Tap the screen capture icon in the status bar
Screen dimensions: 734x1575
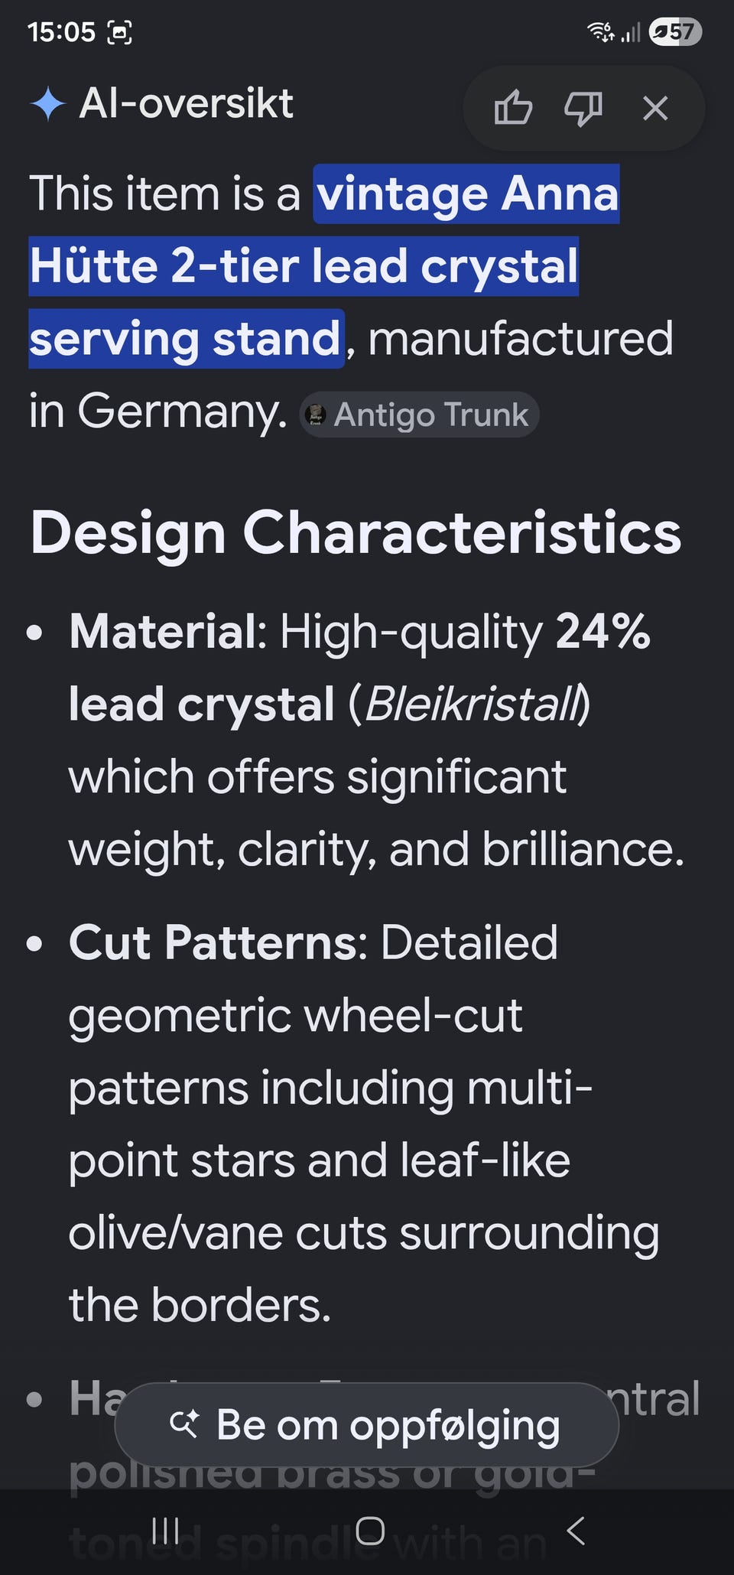pyautogui.click(x=119, y=32)
